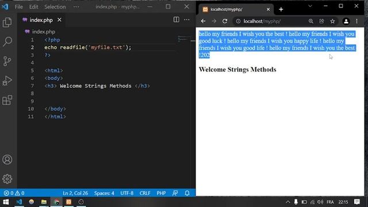The height and width of the screenshot is (207, 368).
Task: Open VS Code from the taskbar
Action: 19,202
